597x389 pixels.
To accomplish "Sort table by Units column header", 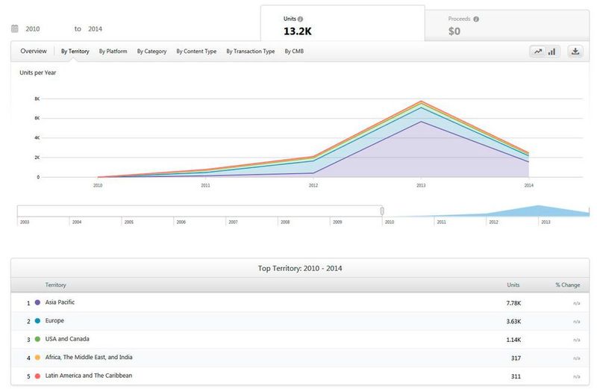I will tap(513, 284).
